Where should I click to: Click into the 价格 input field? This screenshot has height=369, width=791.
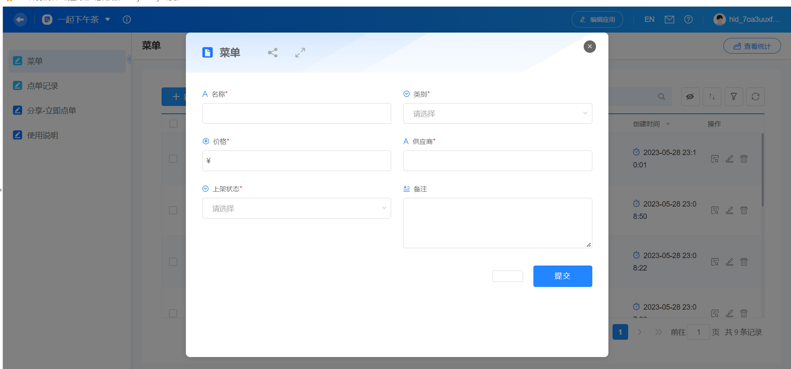pos(296,161)
